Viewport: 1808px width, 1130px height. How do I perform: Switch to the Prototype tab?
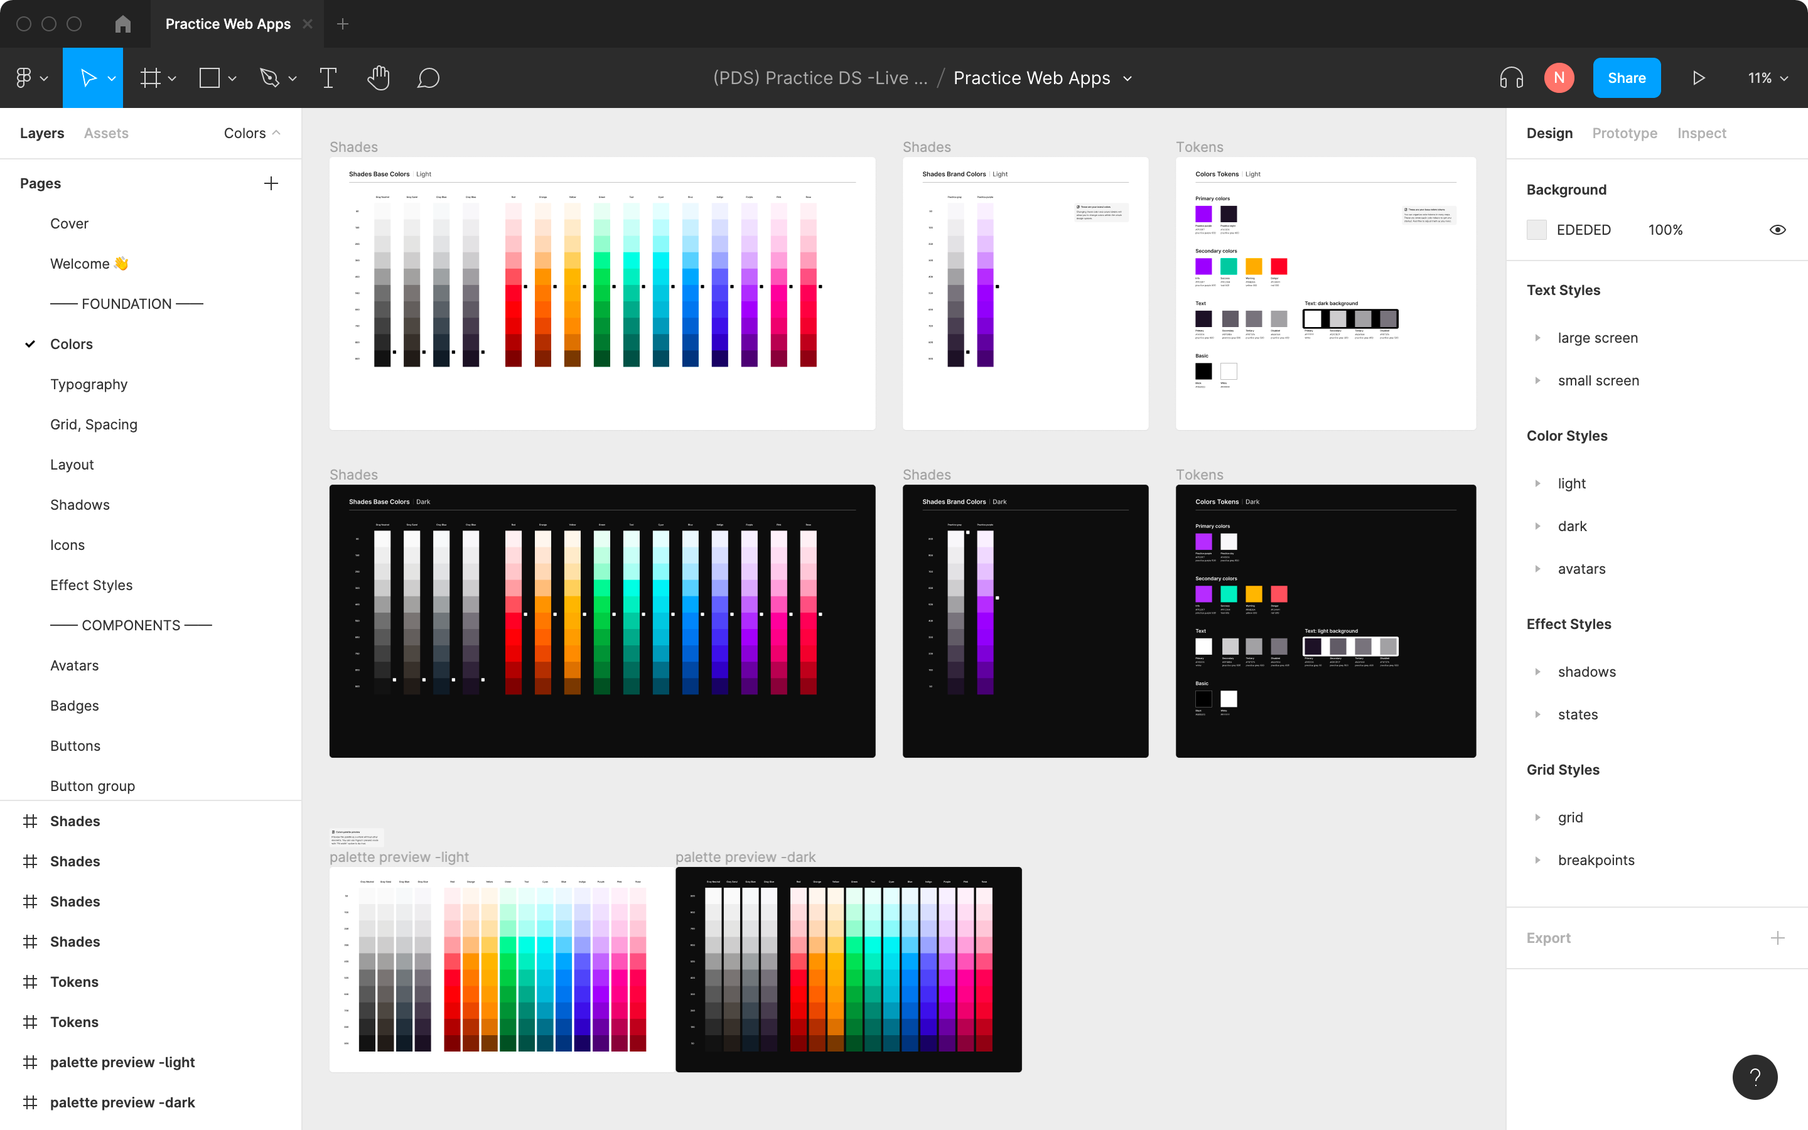coord(1624,133)
